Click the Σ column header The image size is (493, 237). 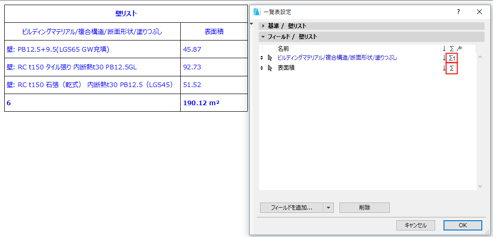tap(452, 48)
